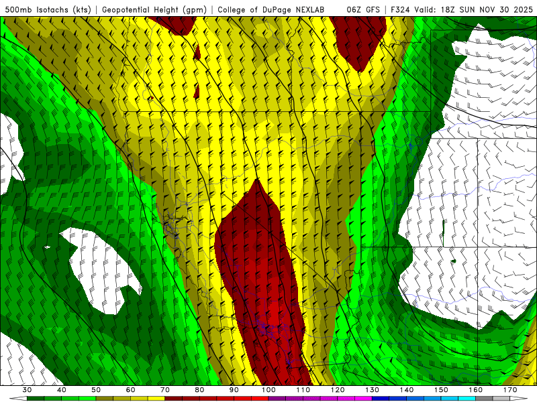Click the olive swatch right of 50

[x=105, y=399]
